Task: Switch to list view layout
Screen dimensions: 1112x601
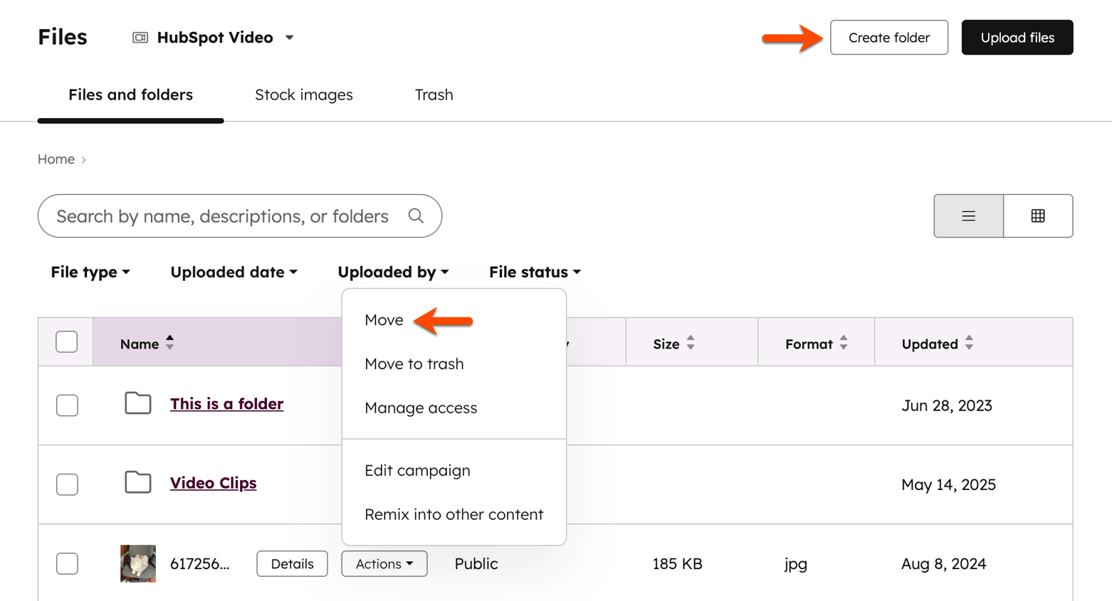Action: tap(968, 216)
